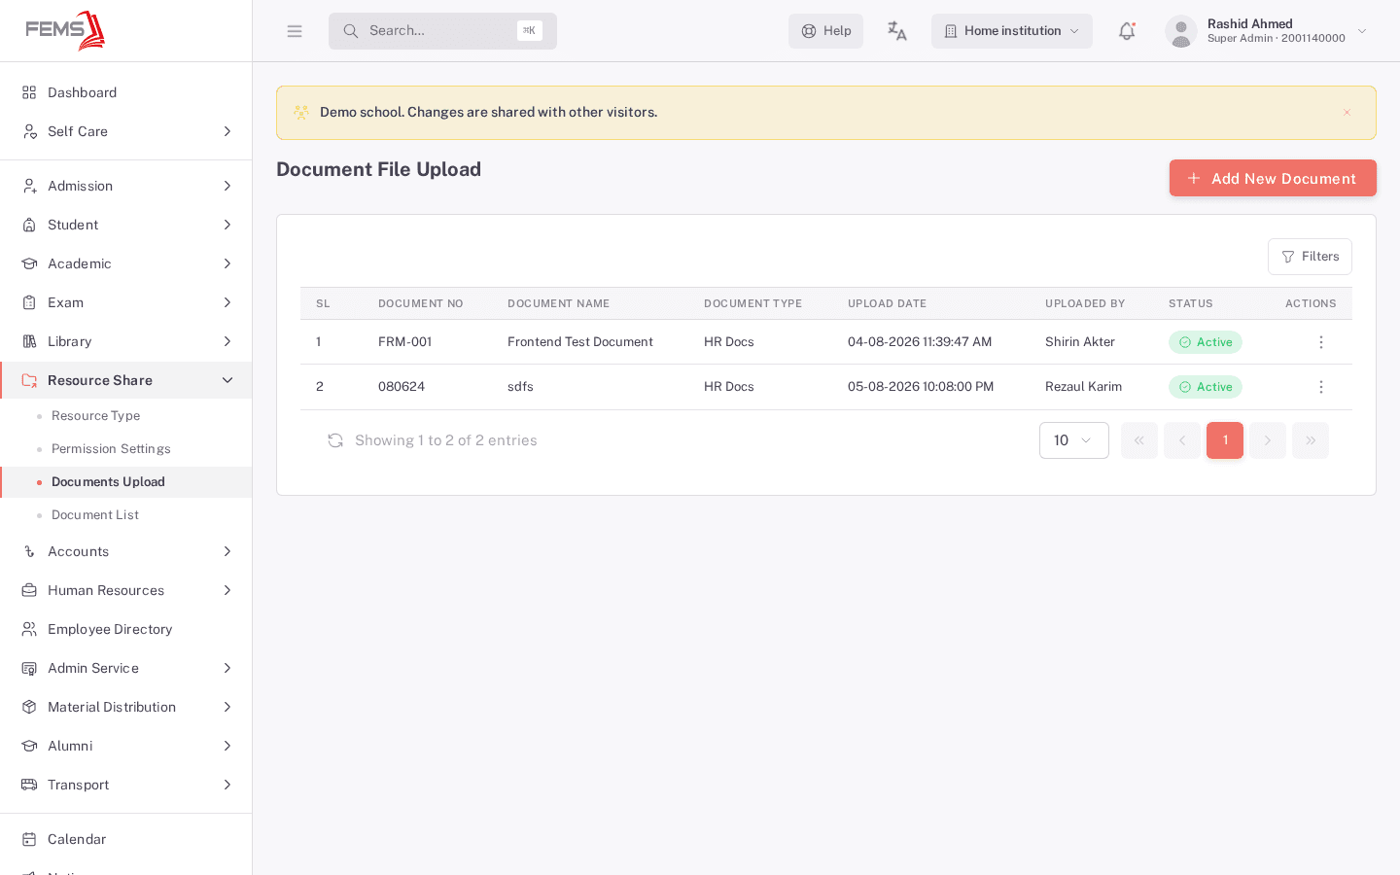Open actions menu for sdfs row

[x=1320, y=387]
